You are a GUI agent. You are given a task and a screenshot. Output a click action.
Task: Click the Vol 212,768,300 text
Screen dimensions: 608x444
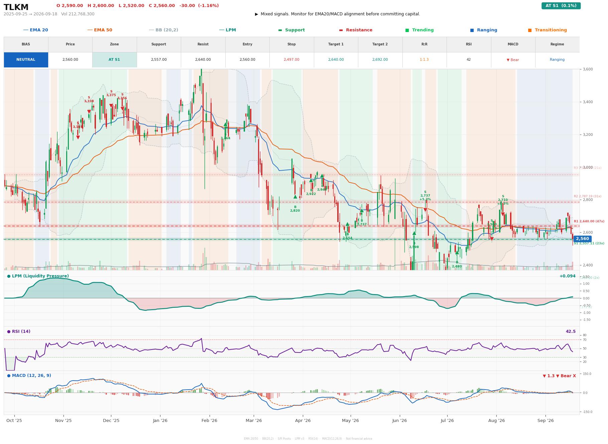78,14
